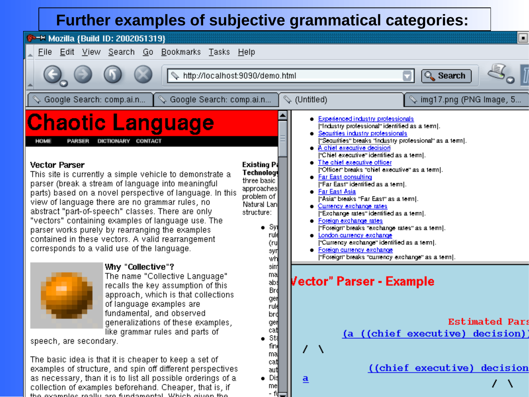
Task: Open the URL history dropdown arrow
Action: [407, 76]
